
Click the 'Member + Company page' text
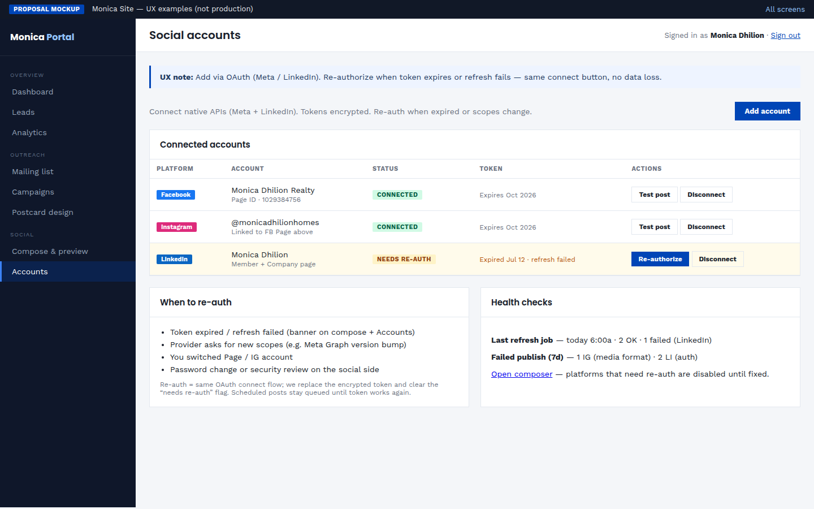[x=273, y=264]
